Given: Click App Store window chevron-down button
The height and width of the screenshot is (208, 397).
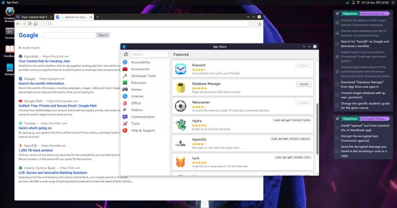Looking at the screenshot, I should 304,47.
